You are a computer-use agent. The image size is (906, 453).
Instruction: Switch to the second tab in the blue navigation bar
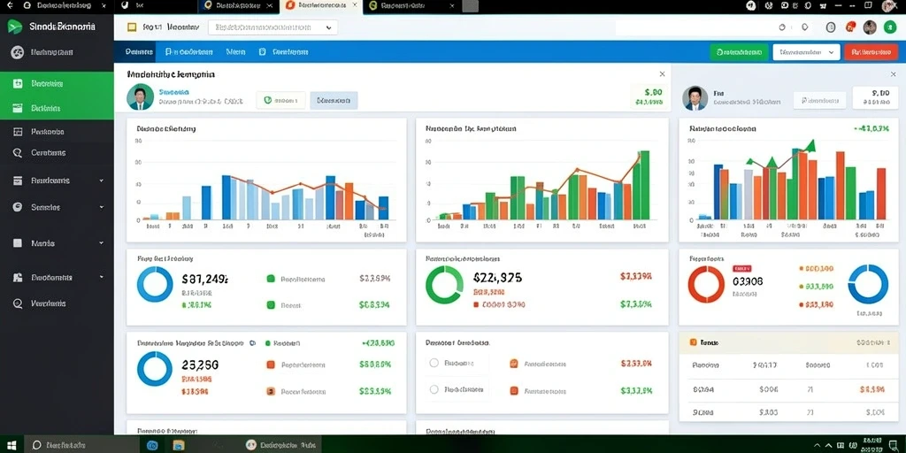click(189, 52)
